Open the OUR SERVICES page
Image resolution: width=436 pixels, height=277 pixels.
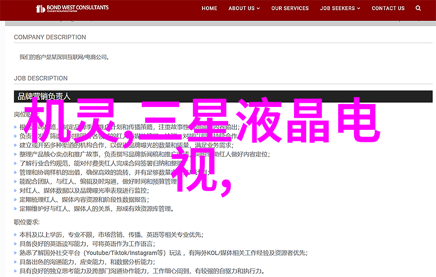(x=290, y=8)
